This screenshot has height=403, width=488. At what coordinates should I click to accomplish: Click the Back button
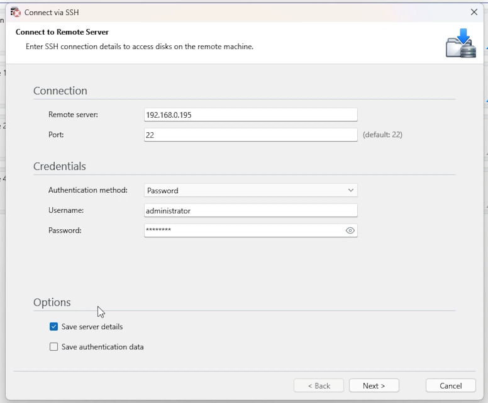tap(319, 385)
